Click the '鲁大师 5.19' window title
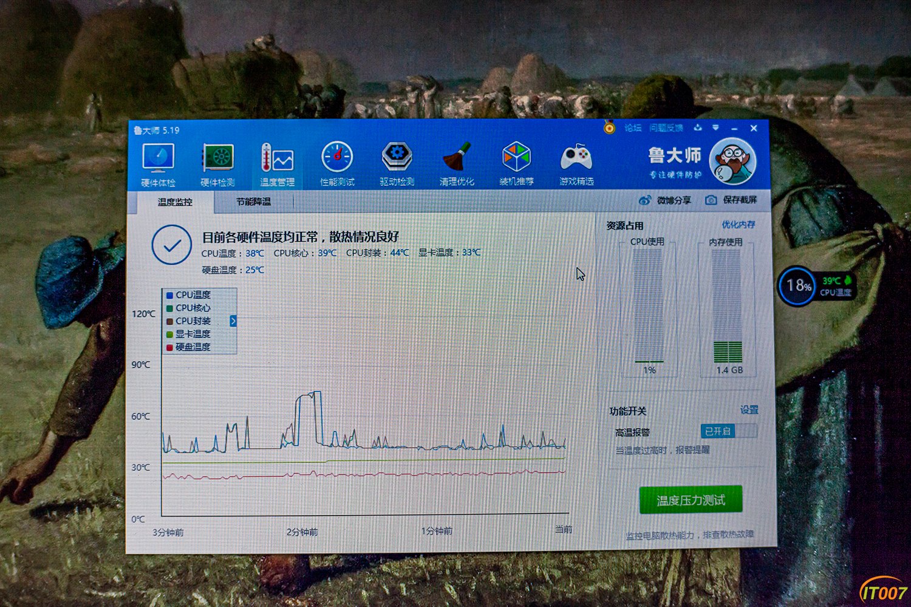 [x=157, y=131]
